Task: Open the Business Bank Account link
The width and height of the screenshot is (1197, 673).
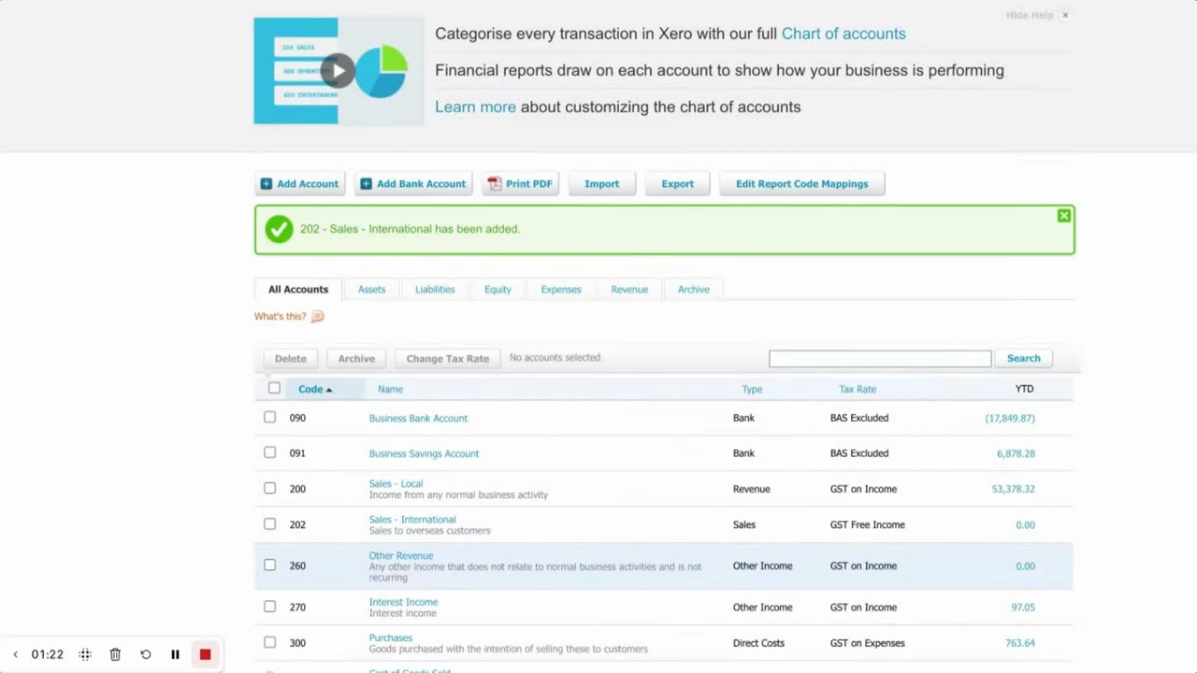Action: (418, 419)
